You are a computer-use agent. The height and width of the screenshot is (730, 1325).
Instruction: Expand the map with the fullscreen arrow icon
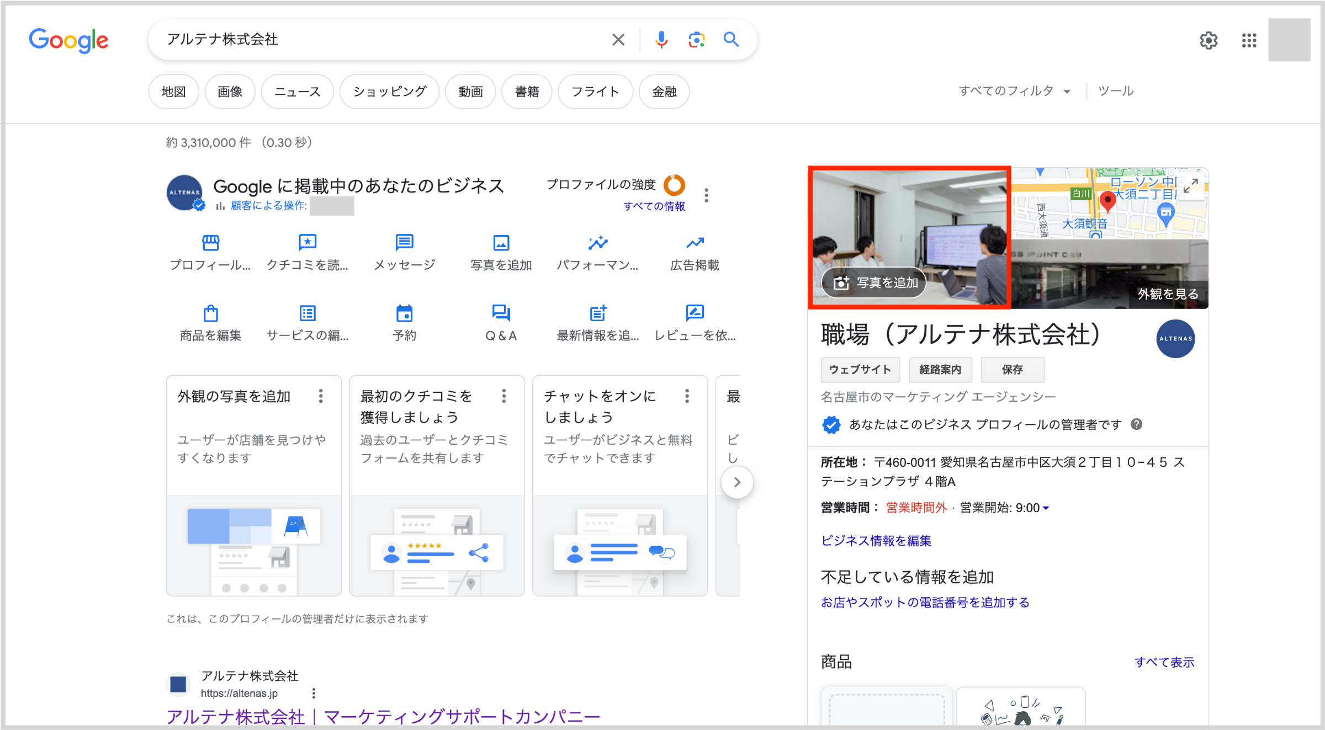click(x=1191, y=185)
